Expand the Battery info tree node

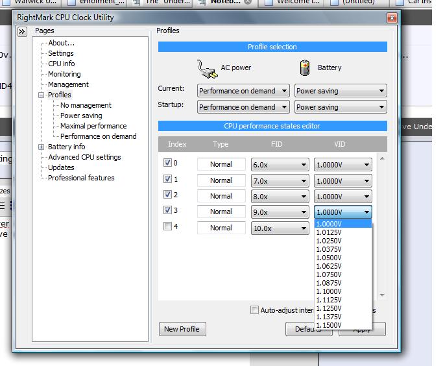coord(42,147)
